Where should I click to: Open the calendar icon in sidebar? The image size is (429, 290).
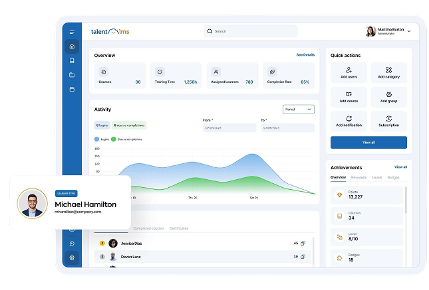click(72, 90)
